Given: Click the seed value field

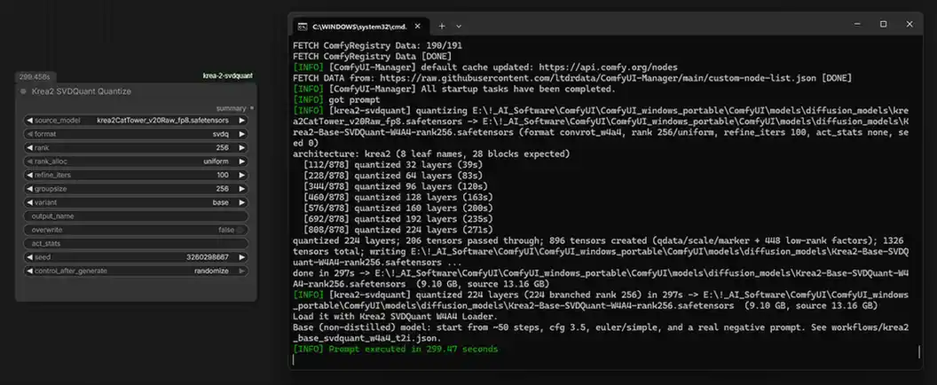Looking at the screenshot, I should [136, 257].
